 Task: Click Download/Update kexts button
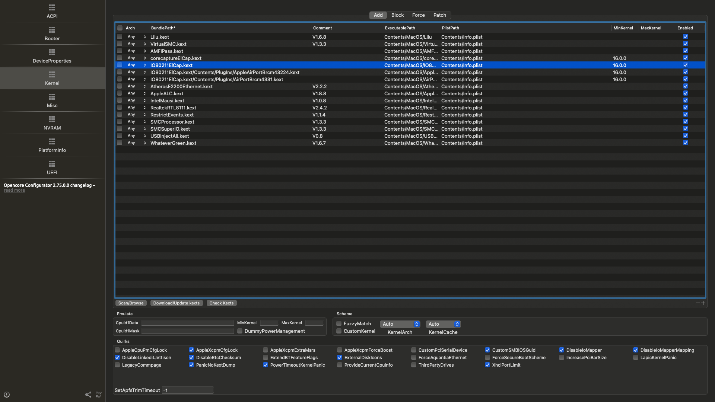coord(177,303)
